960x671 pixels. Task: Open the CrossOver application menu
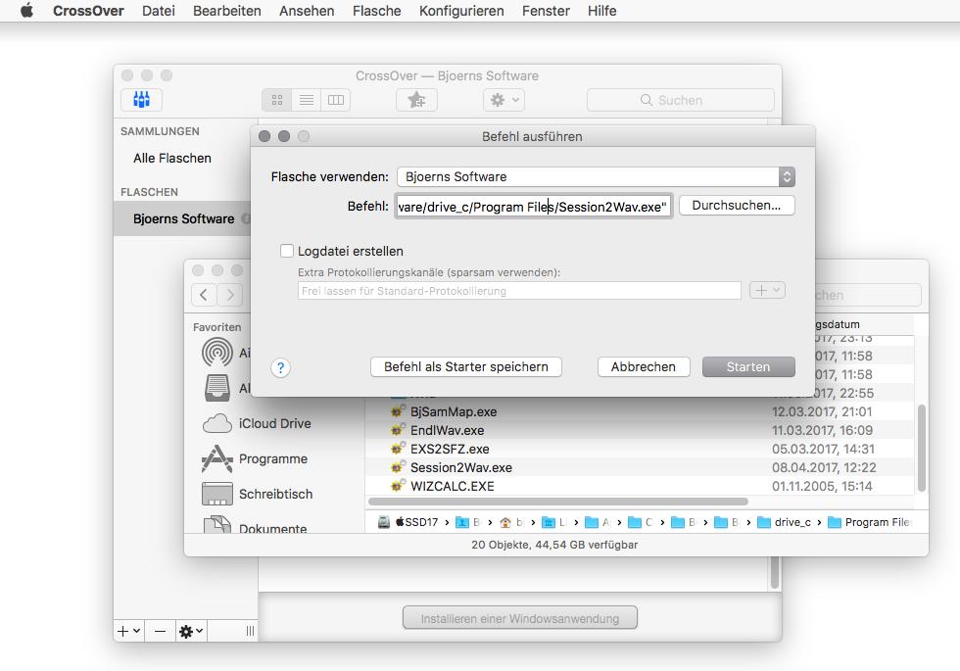coord(88,11)
